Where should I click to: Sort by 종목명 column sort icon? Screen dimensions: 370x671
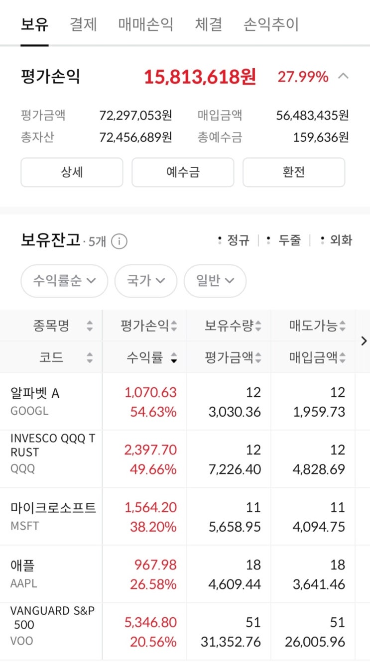[90, 326]
